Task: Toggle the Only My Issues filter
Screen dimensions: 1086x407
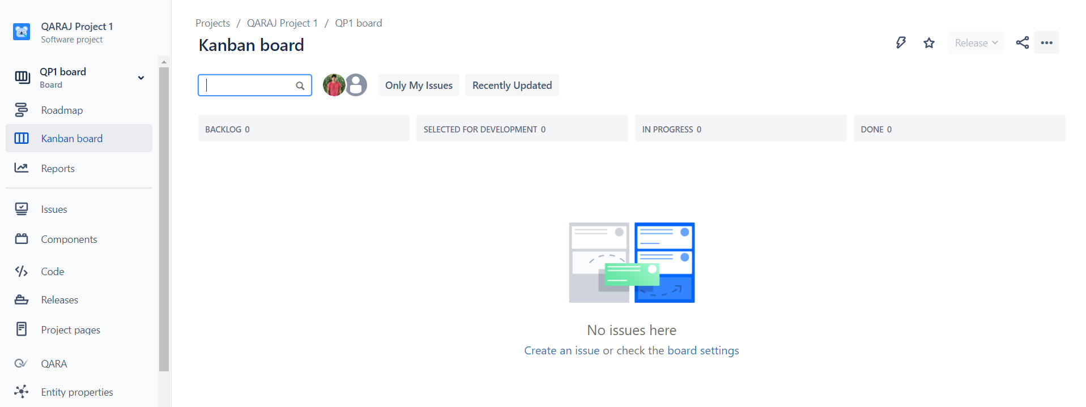Action: coord(419,85)
